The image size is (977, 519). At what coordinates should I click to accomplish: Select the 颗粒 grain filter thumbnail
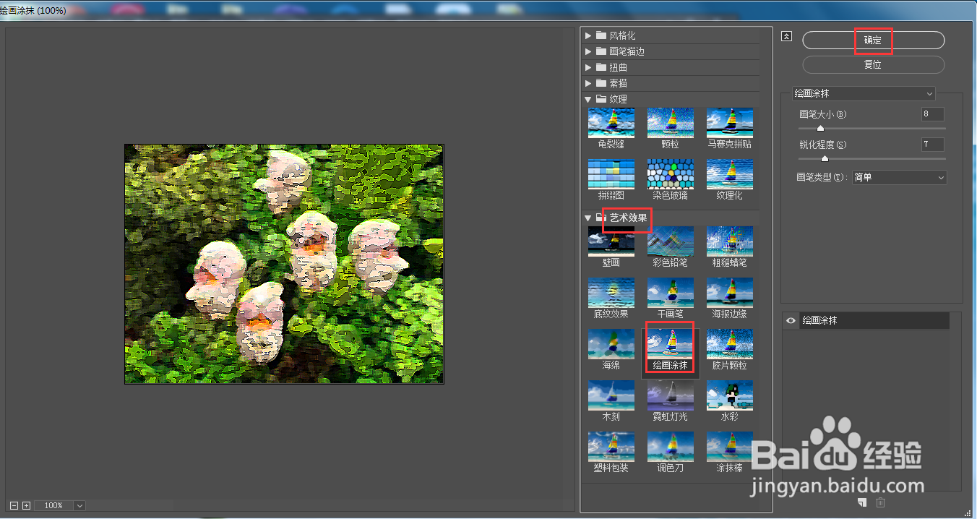671,123
